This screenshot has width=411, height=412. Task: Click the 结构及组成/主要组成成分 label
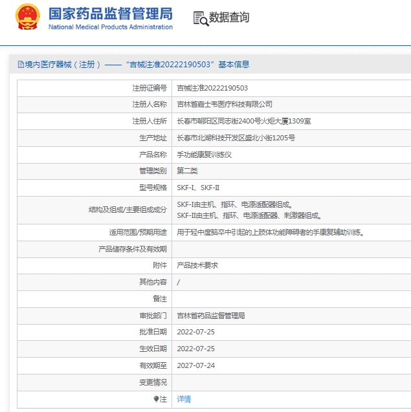coord(128,210)
